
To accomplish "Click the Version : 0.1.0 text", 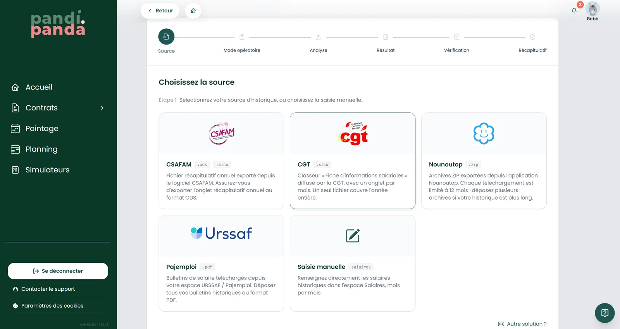I will pos(94,324).
